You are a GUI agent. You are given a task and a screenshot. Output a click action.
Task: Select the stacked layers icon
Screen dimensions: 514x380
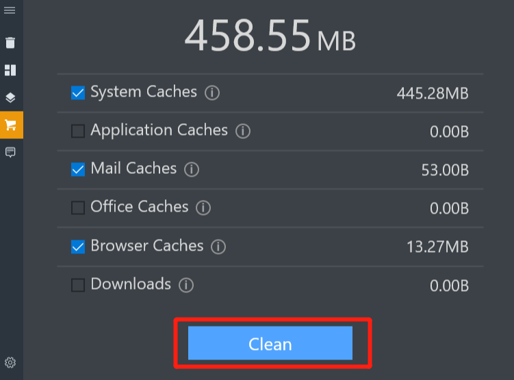[10, 97]
